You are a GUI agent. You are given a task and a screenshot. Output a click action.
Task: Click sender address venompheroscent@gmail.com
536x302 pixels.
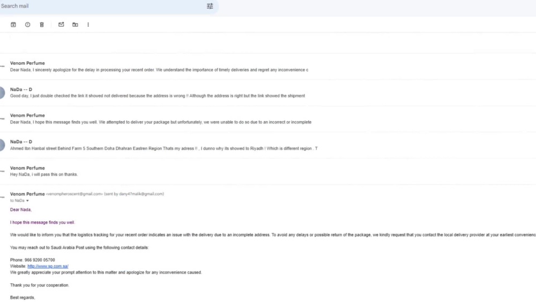tap(74, 194)
